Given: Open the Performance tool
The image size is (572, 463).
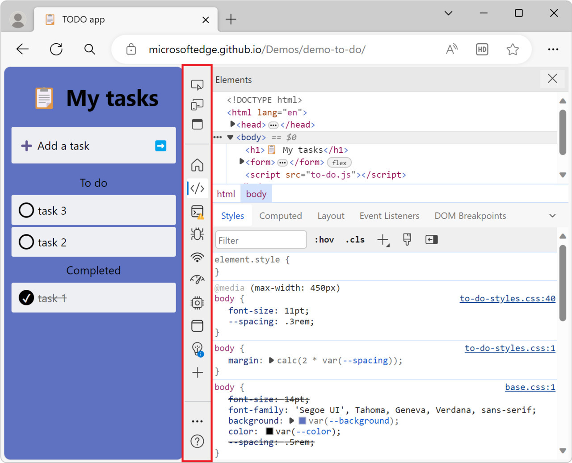Looking at the screenshot, I should [197, 280].
